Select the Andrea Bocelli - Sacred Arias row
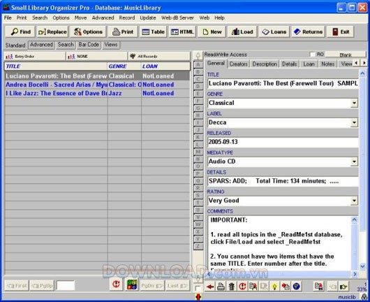 (x=97, y=85)
